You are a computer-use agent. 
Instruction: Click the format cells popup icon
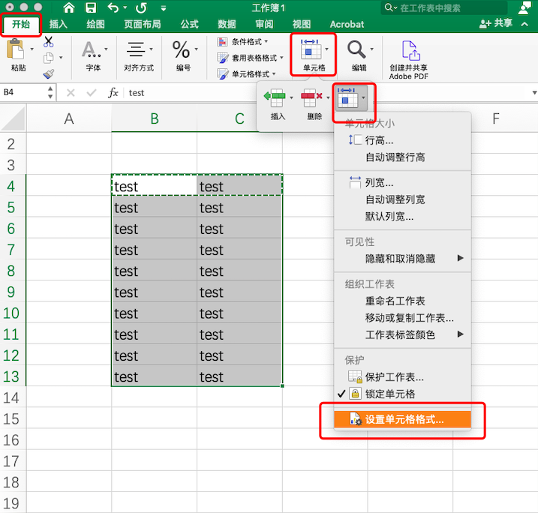coord(350,98)
